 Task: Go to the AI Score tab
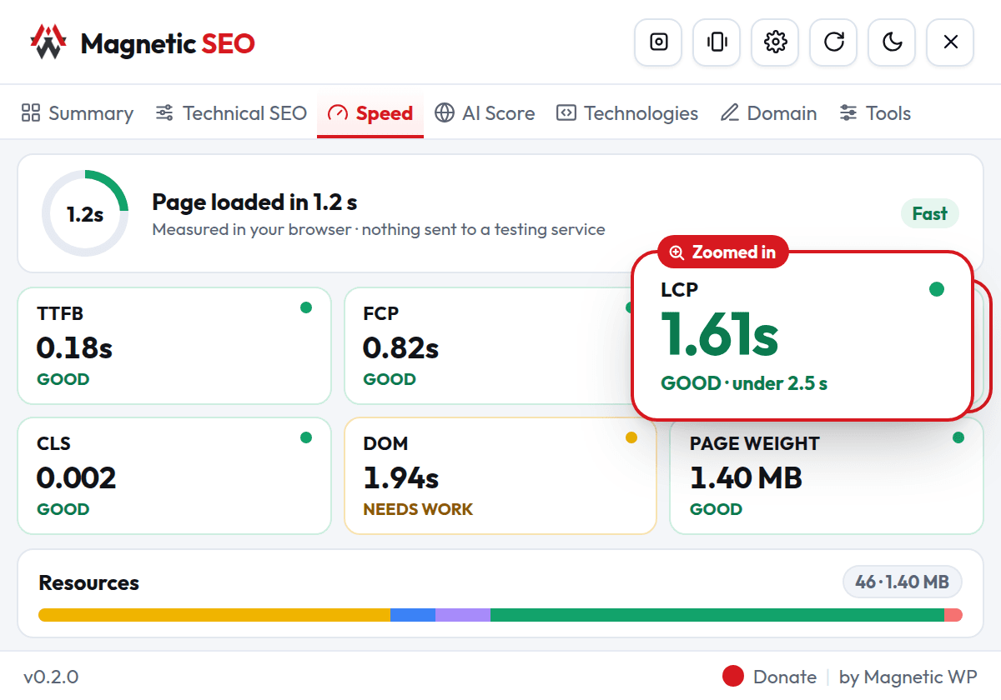[x=485, y=113]
